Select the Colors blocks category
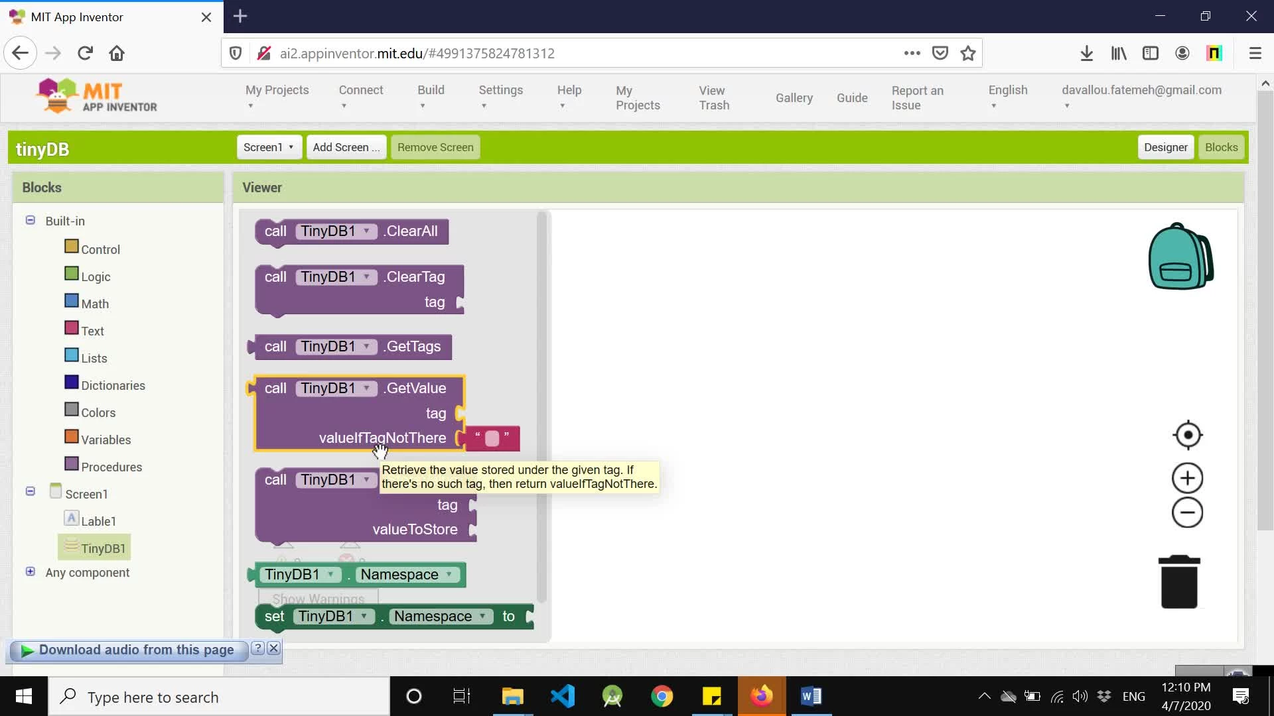The image size is (1274, 716). point(90,412)
